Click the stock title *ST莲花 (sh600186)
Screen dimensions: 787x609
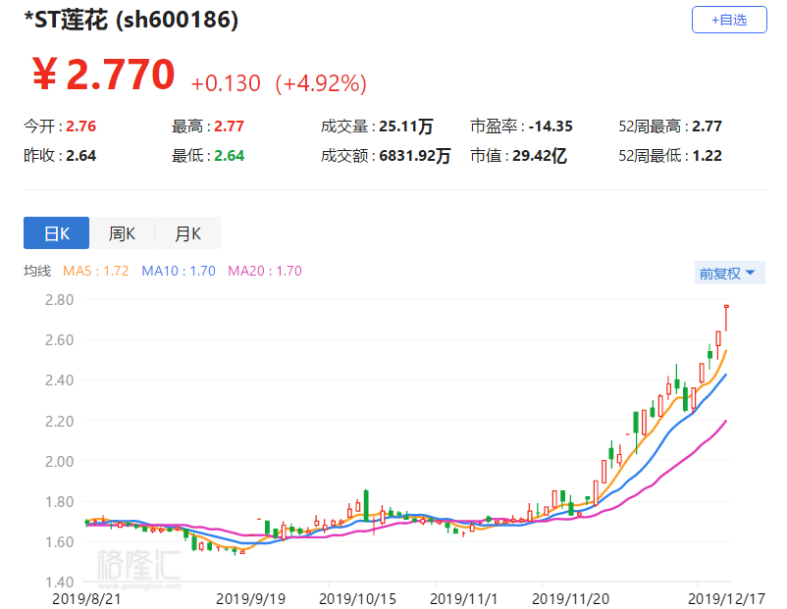coord(131,21)
